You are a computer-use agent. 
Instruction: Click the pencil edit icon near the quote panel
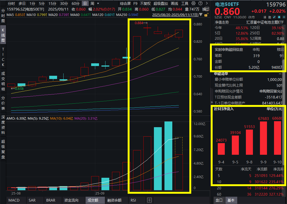(274, 17)
